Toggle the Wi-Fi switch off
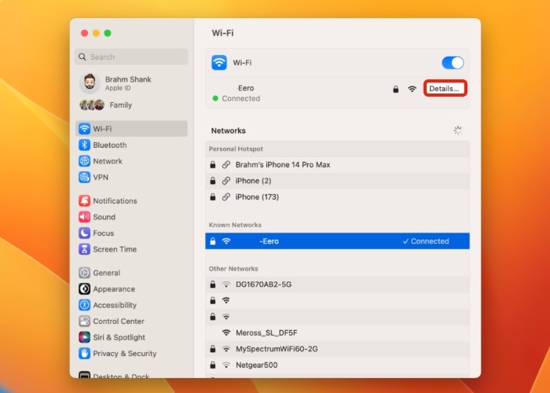The width and height of the screenshot is (550, 393). (x=453, y=63)
